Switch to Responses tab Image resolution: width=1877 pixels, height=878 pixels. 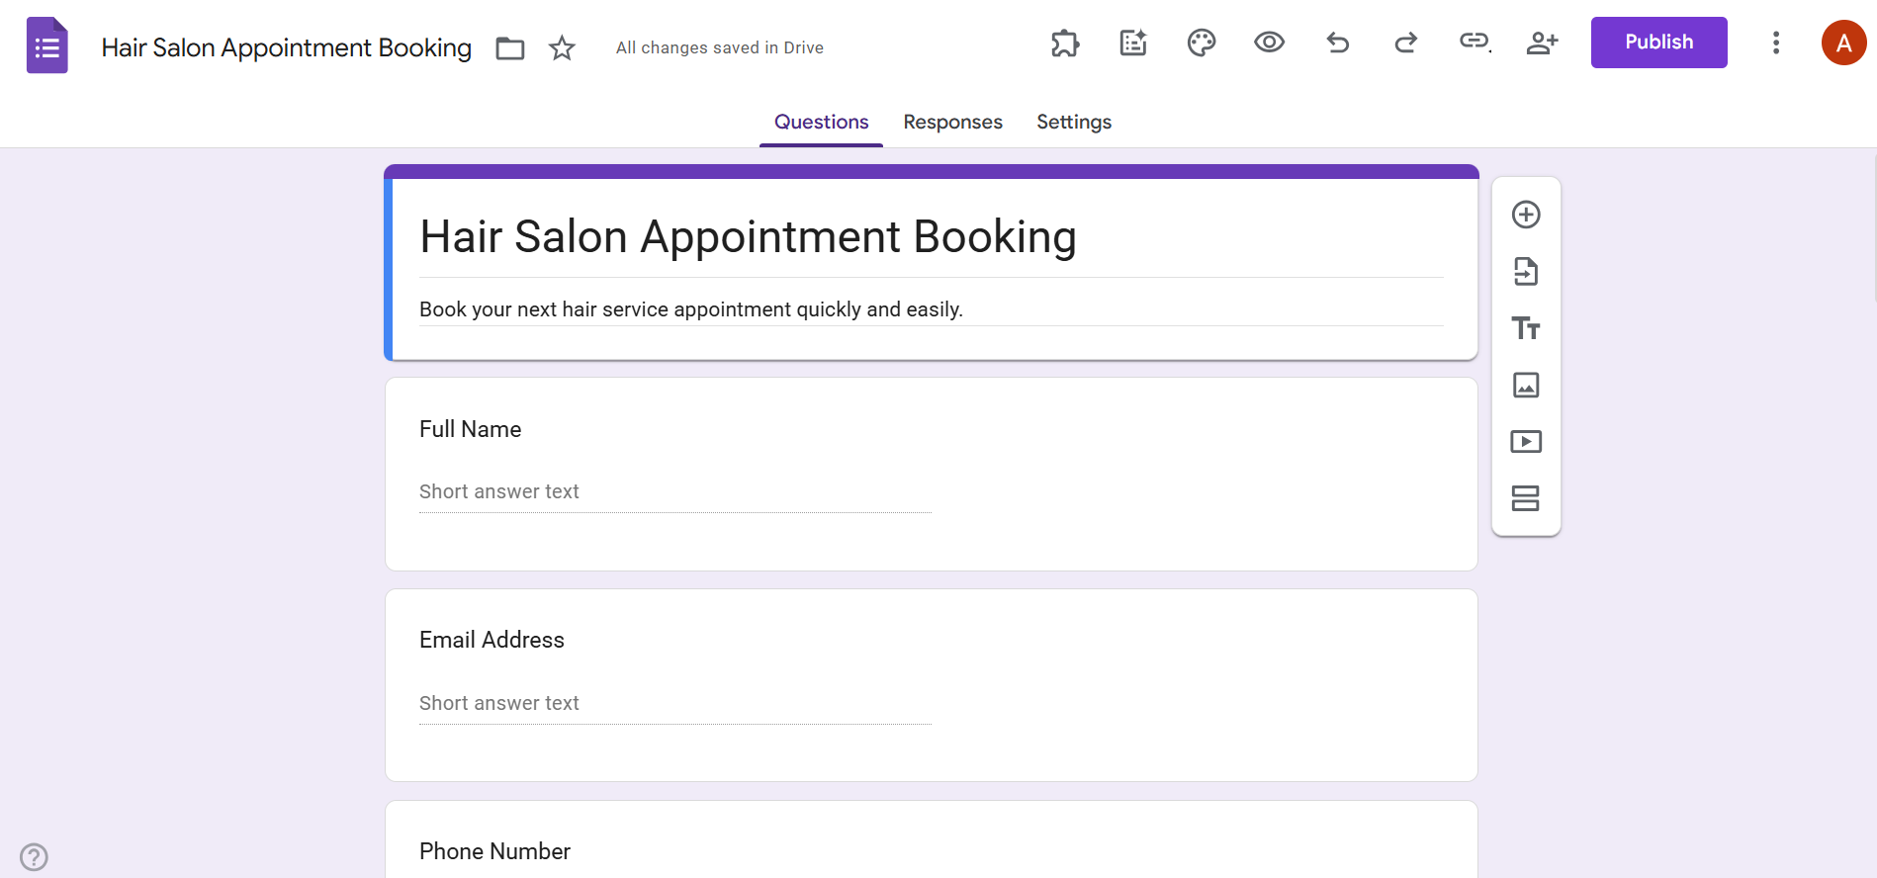tap(952, 122)
